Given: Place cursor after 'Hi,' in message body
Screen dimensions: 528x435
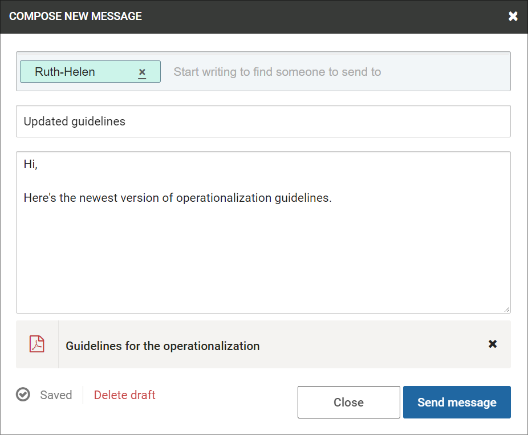Looking at the screenshot, I should (x=38, y=164).
